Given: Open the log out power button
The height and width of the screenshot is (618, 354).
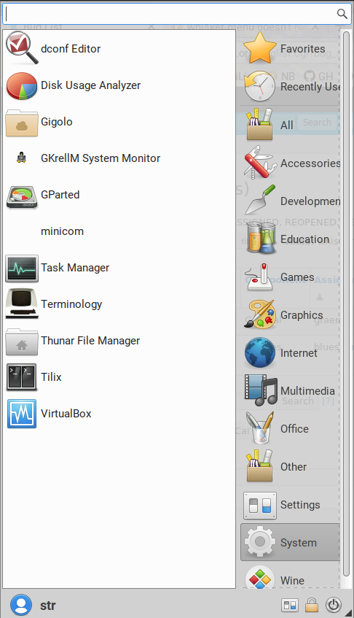Looking at the screenshot, I should pyautogui.click(x=334, y=605).
